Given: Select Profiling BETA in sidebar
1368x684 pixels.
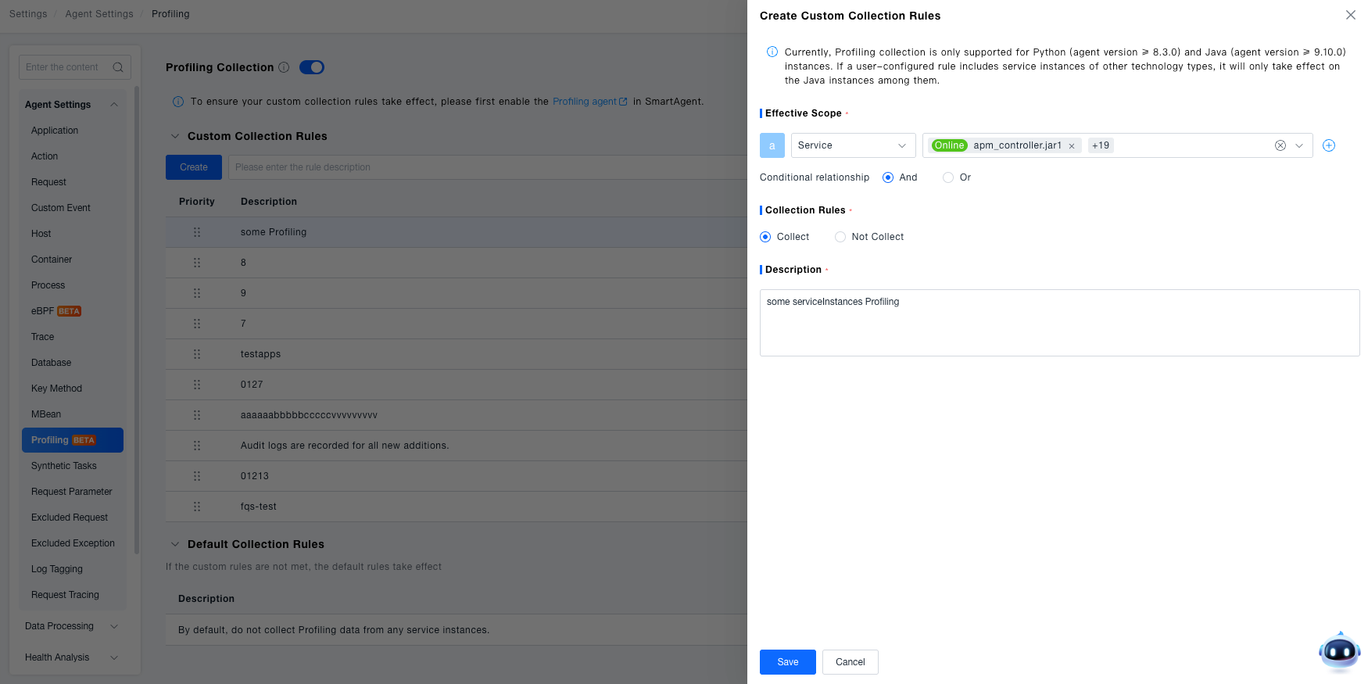Looking at the screenshot, I should pyautogui.click(x=73, y=440).
